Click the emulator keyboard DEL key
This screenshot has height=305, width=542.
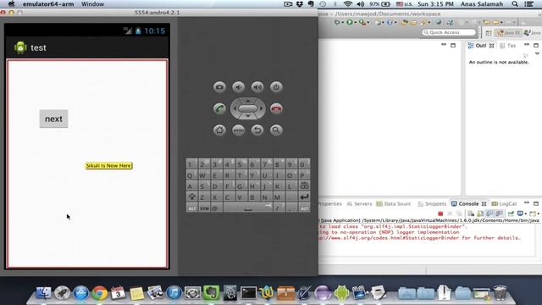point(304,186)
